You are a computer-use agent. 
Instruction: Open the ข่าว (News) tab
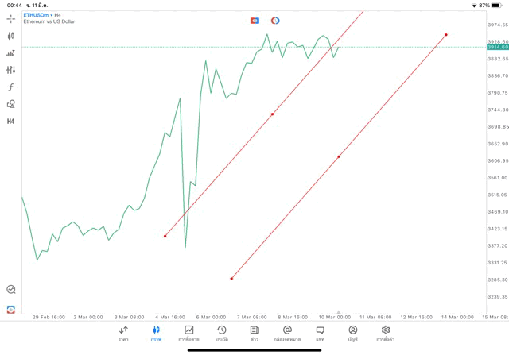pos(254,334)
